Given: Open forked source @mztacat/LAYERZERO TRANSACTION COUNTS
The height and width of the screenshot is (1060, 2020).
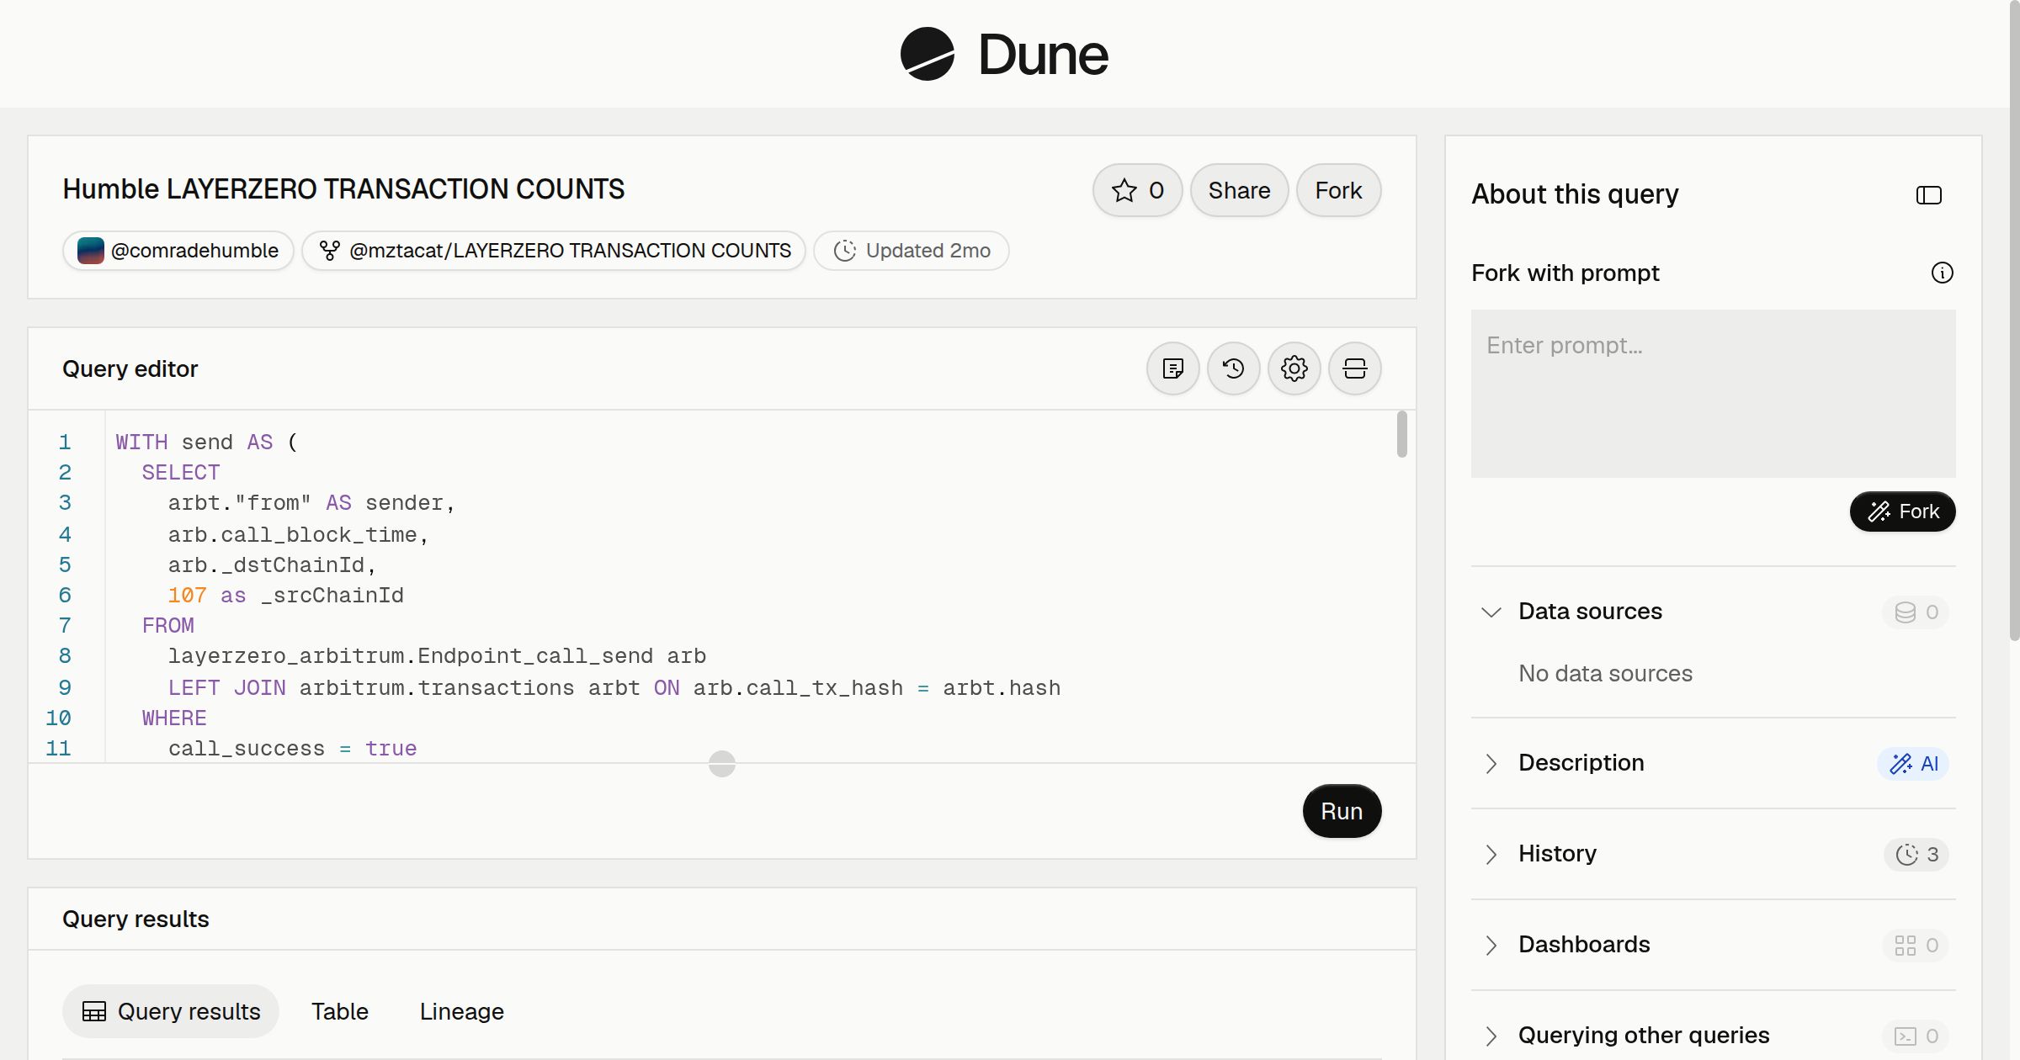Looking at the screenshot, I should 554,251.
